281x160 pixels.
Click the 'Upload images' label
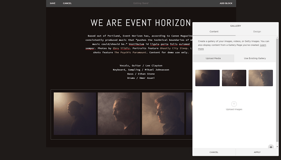234,109
